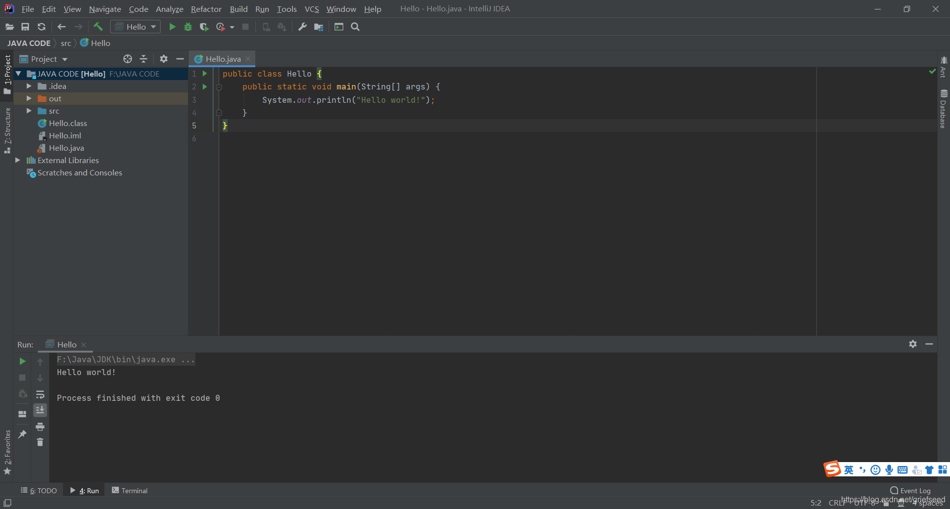Open the Hello run configuration dropdown

pos(136,27)
